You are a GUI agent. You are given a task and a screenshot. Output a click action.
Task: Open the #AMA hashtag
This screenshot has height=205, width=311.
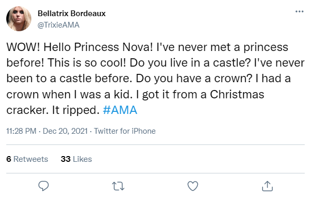[120, 110]
